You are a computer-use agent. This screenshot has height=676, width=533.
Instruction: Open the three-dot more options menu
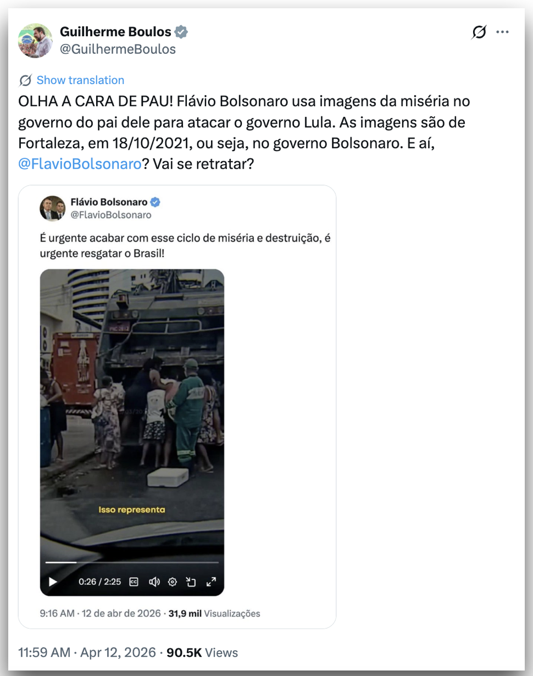tap(502, 32)
